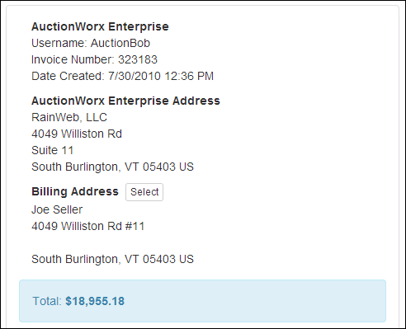Viewport: 406px width, 329px height.
Task: Click the Joe Seller billing name
Action: (x=57, y=209)
